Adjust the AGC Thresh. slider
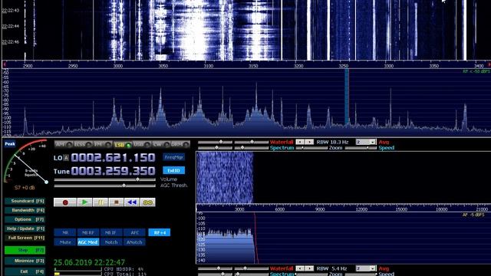Screen dimensions: 491x276 105,186
